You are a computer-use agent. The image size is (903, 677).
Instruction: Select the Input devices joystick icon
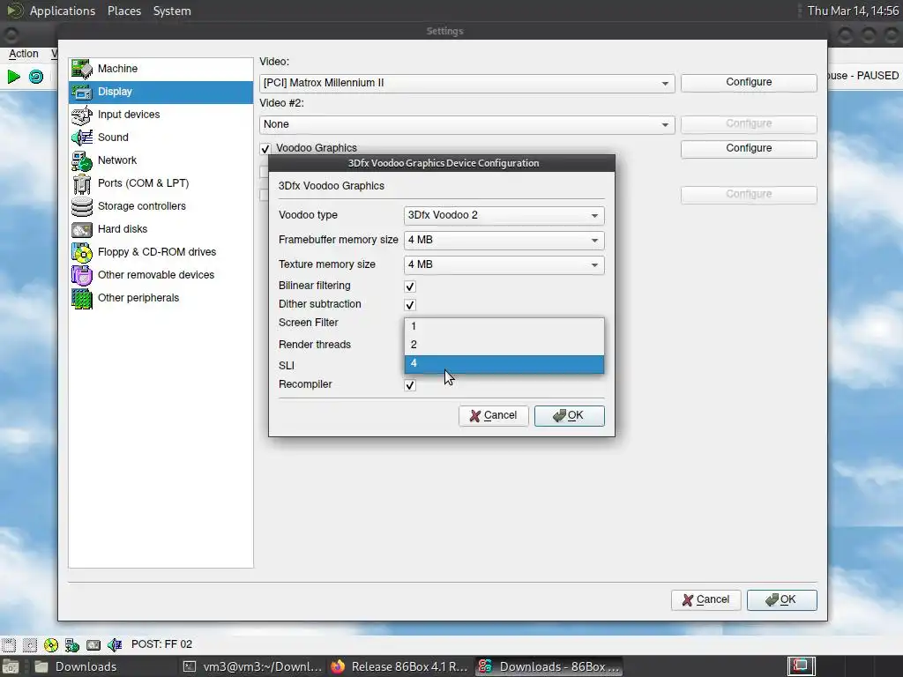(x=82, y=115)
